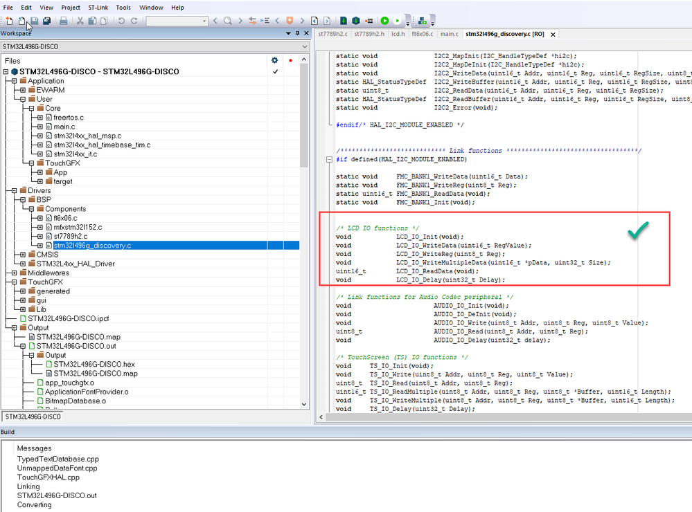This screenshot has width=692, height=512.
Task: Open a file from toolbar
Action: pos(21,21)
